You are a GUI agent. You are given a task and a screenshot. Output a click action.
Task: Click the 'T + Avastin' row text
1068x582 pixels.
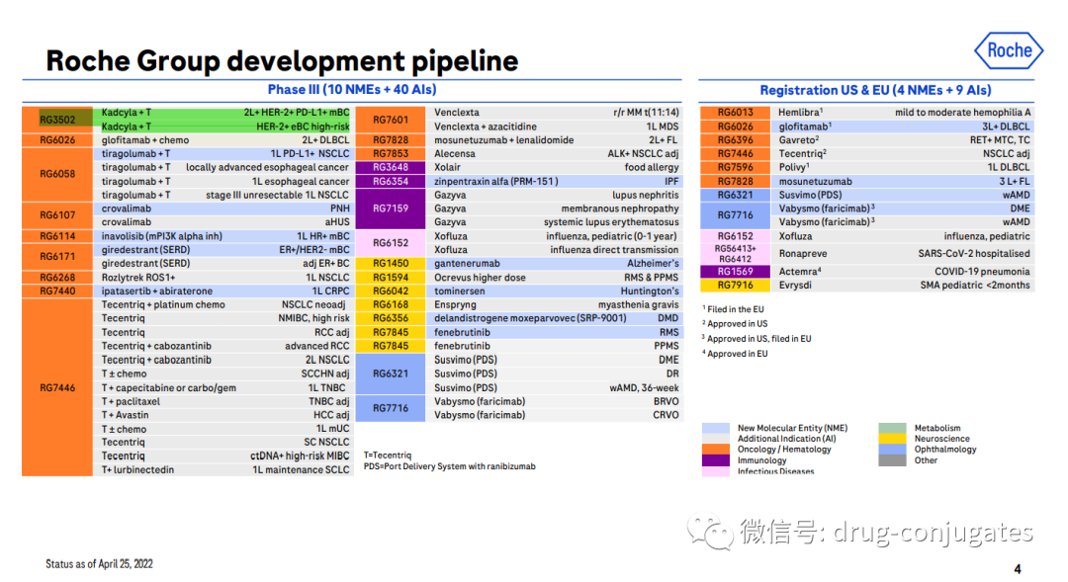tap(125, 415)
